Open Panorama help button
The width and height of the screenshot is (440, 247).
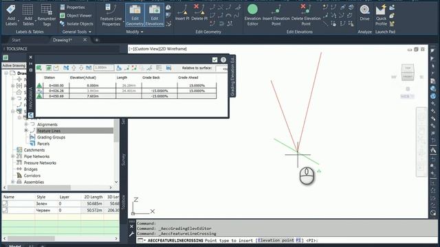(x=223, y=60)
